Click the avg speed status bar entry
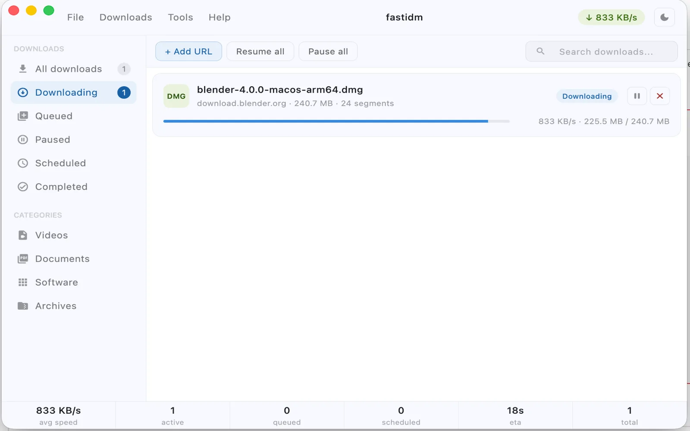This screenshot has height=431, width=690. pos(58,416)
